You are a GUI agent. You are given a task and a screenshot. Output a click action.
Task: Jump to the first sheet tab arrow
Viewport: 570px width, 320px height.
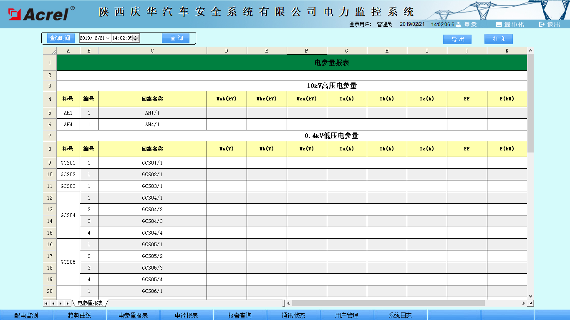[46, 303]
